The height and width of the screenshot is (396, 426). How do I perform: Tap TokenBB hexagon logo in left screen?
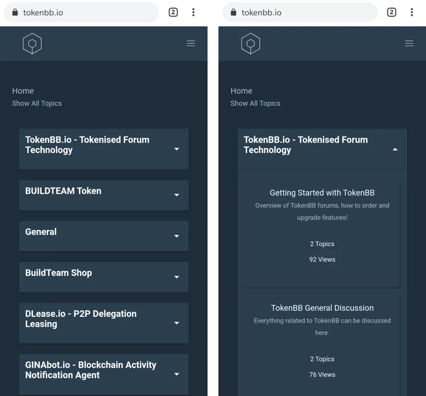coord(32,44)
